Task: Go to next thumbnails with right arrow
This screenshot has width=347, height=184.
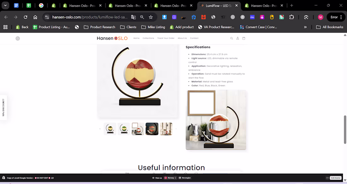Action: 176,129
